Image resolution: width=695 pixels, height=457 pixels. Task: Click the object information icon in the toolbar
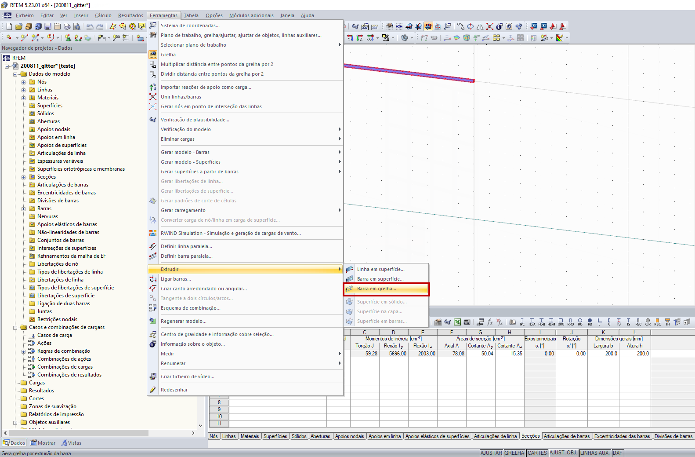click(500, 26)
